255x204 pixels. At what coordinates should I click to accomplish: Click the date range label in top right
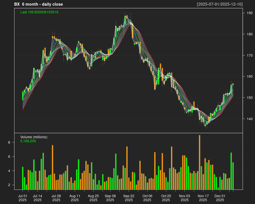[x=220, y=4]
